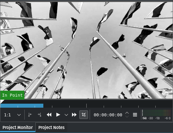This screenshot has height=133, width=173.
Task: Switch to the Project Notes tab
Action: (51, 127)
